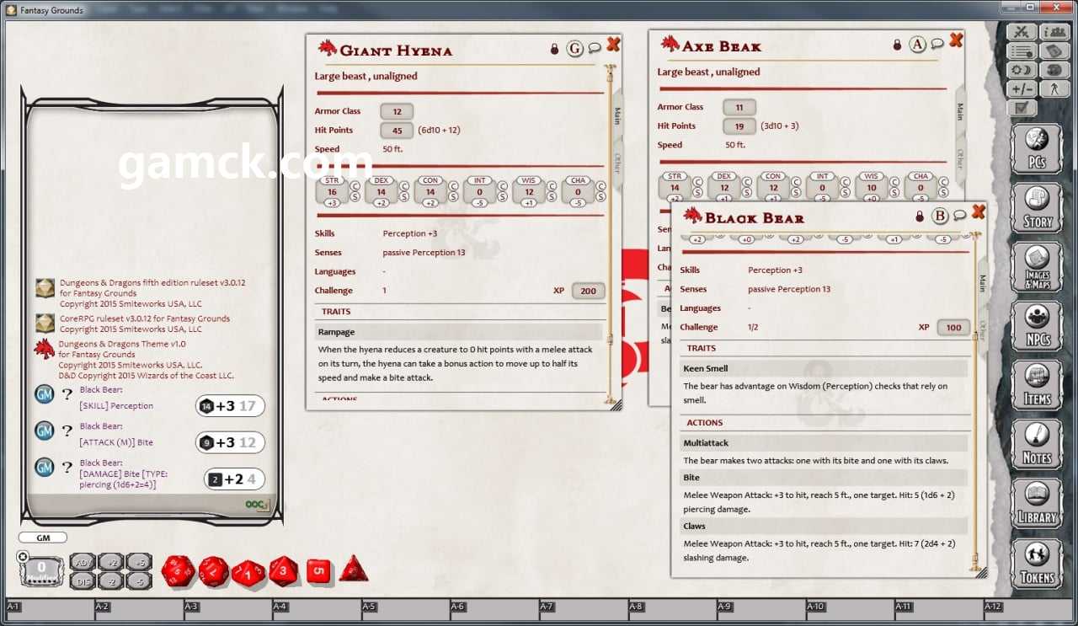Screen dimensions: 1078x626
Task: Click the Bite attack on Black Bear
Action: click(824, 478)
